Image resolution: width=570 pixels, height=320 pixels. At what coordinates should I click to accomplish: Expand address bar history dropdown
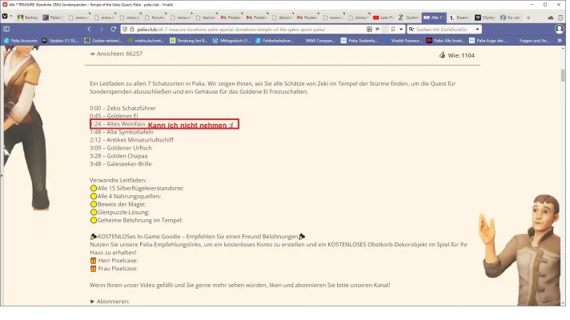401,30
